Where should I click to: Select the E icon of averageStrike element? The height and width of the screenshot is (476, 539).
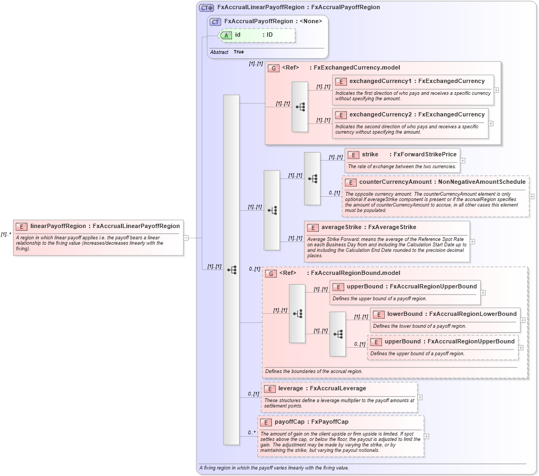tap(312, 227)
